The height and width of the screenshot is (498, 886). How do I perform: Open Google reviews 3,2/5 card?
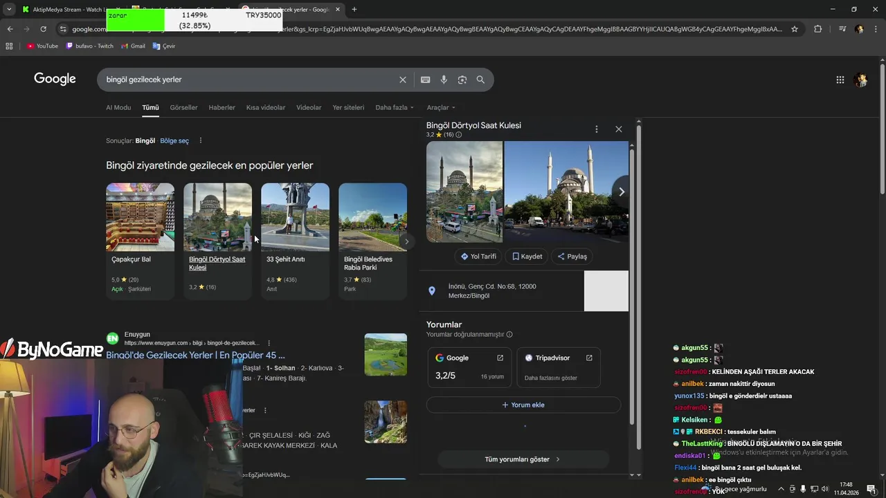pyautogui.click(x=469, y=367)
